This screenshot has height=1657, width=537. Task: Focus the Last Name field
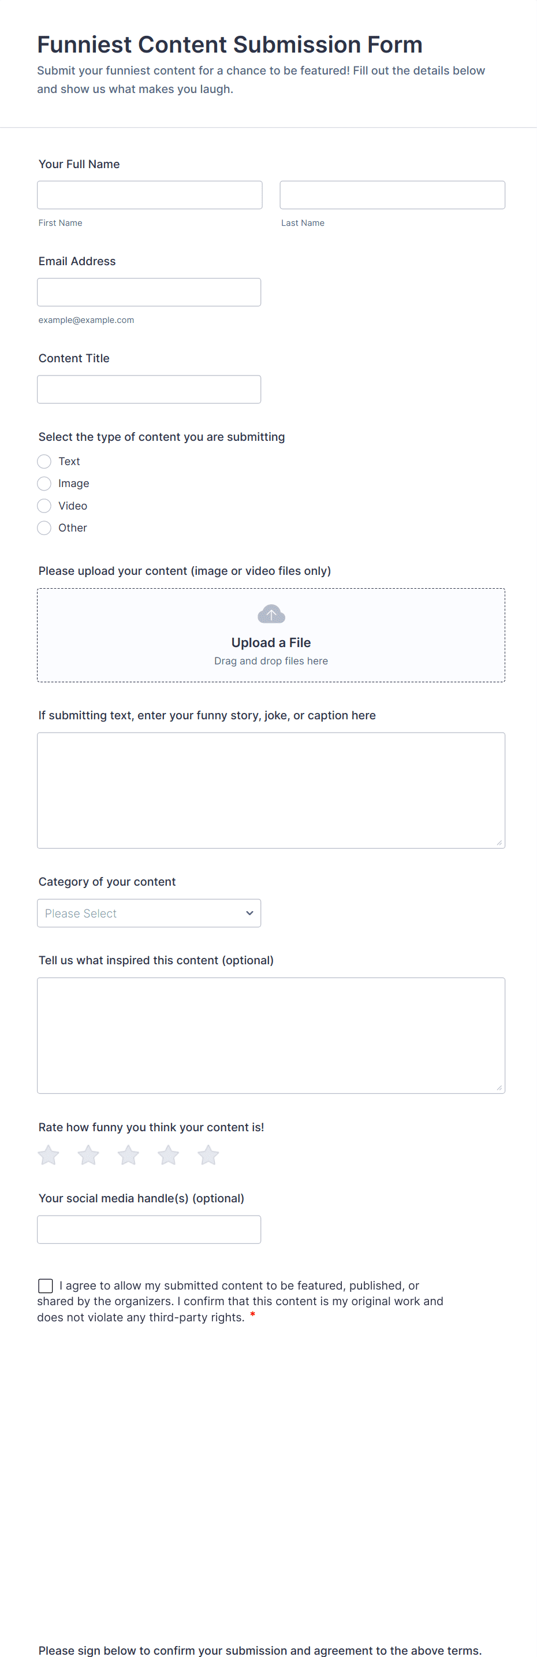(x=392, y=195)
